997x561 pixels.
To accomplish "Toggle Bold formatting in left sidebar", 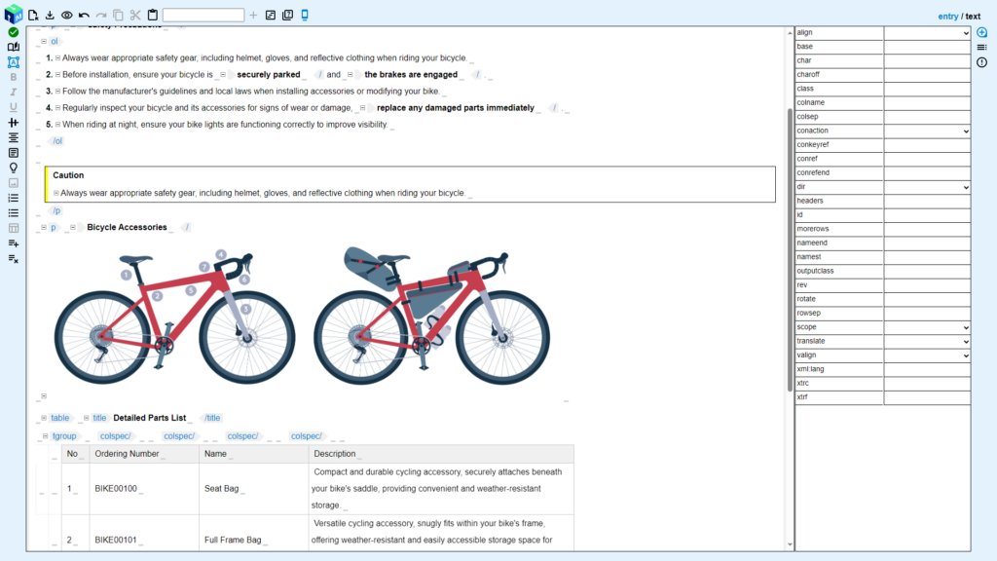I will tap(13, 76).
